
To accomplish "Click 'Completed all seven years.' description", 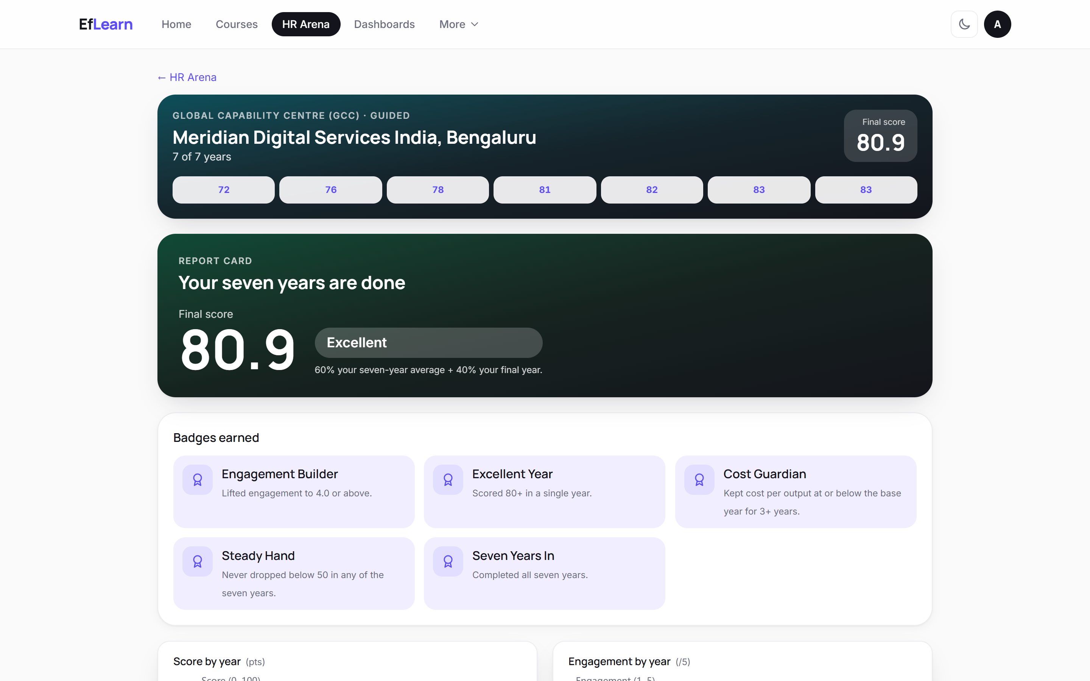I will click(x=530, y=575).
